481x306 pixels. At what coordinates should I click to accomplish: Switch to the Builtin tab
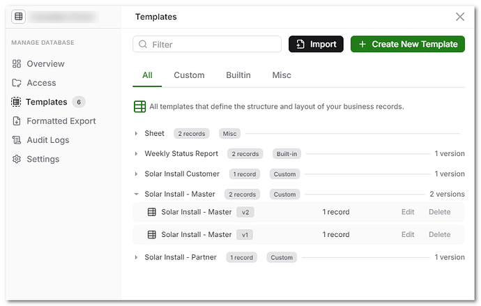coord(238,75)
